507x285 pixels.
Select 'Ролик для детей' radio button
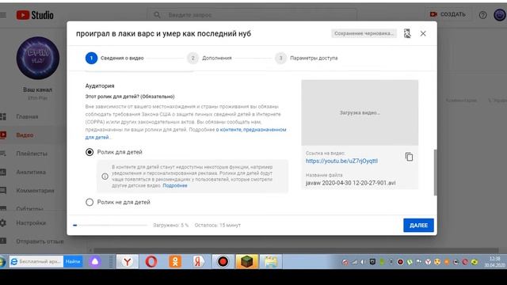(90, 152)
